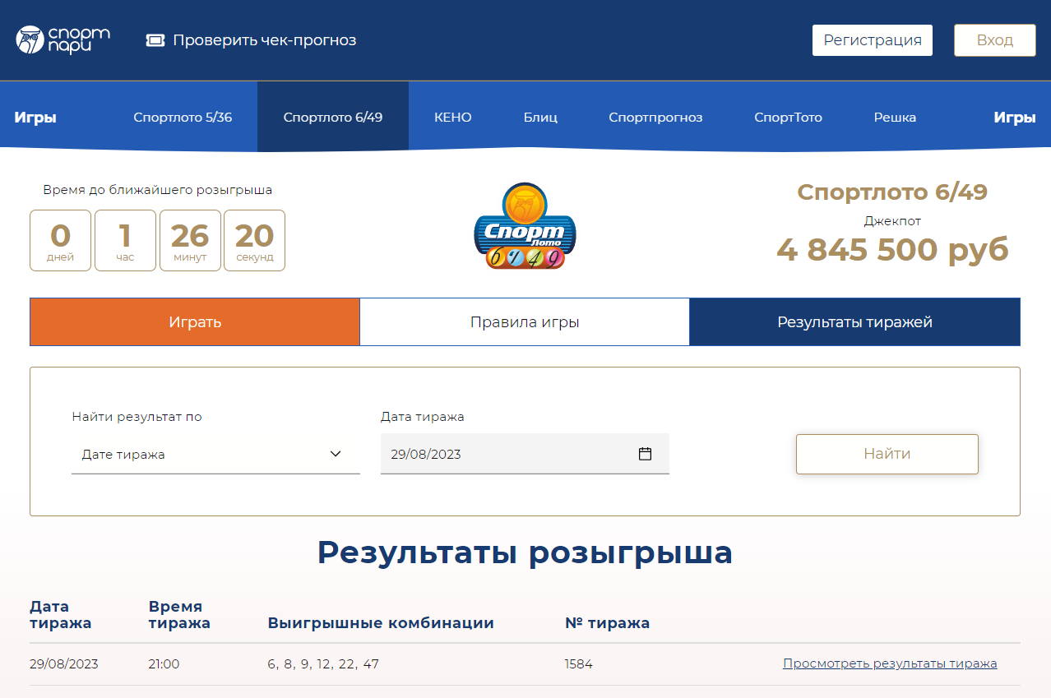Screen dimensions: 1051x698
Task: Go to СпортТото tab
Action: (x=788, y=117)
